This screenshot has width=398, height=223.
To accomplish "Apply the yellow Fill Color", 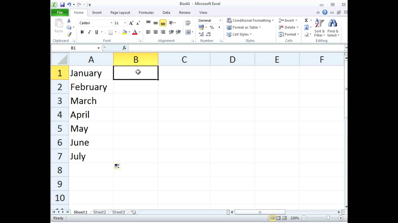I will tap(125, 32).
